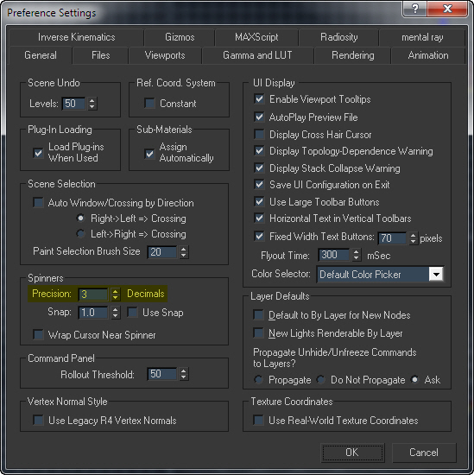Image resolution: width=474 pixels, height=475 pixels.
Task: Open the Rendering tab
Action: (x=352, y=55)
